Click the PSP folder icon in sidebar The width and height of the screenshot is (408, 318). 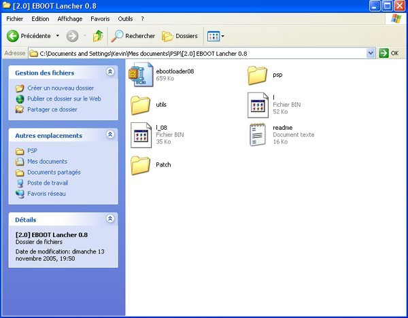click(20, 151)
